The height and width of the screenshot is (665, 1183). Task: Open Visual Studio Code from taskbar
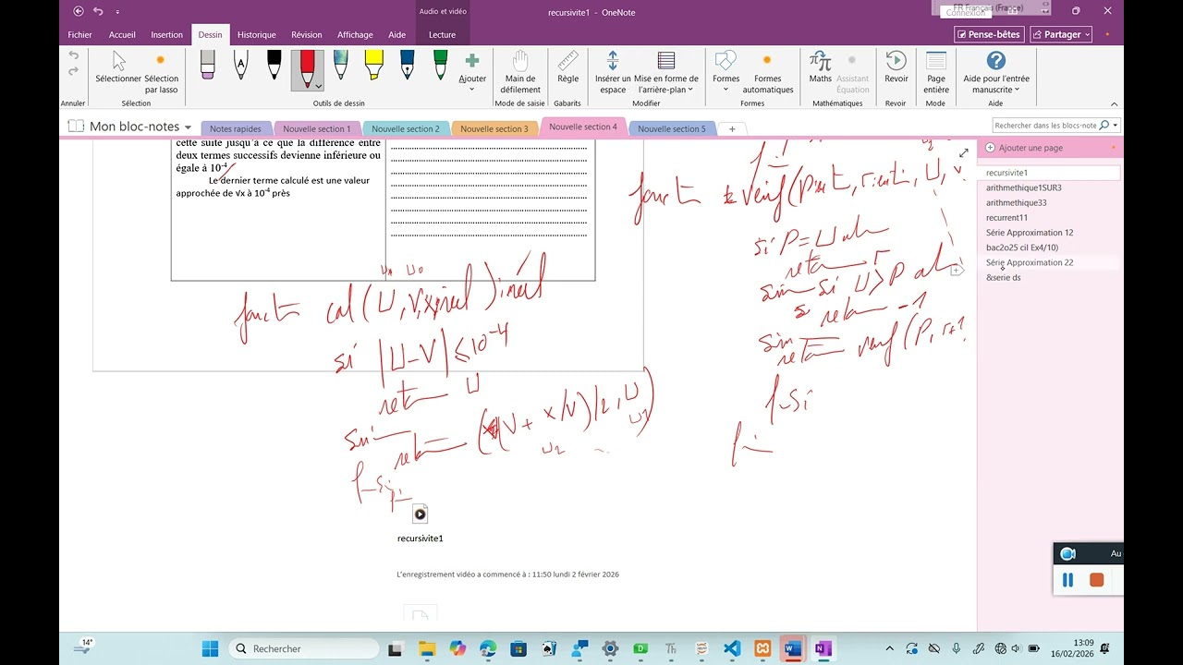(x=732, y=648)
